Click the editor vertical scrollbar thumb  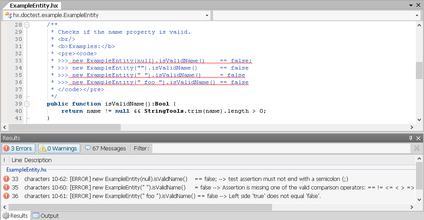pyautogui.click(x=419, y=70)
